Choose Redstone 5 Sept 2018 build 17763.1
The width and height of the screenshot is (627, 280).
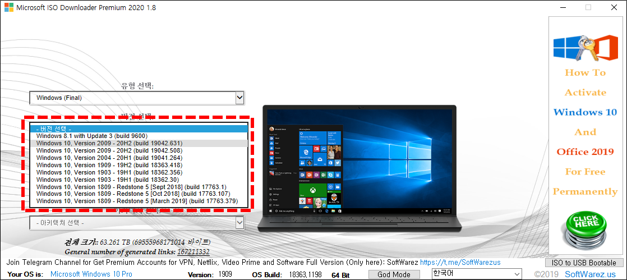point(139,186)
